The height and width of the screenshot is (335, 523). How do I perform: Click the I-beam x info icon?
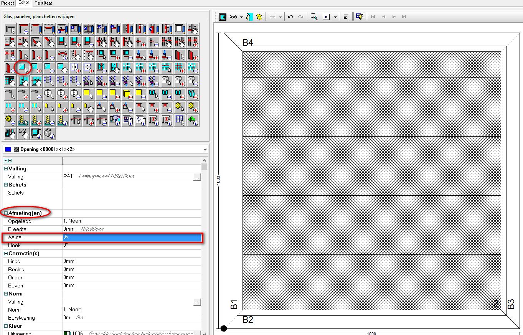click(x=154, y=120)
